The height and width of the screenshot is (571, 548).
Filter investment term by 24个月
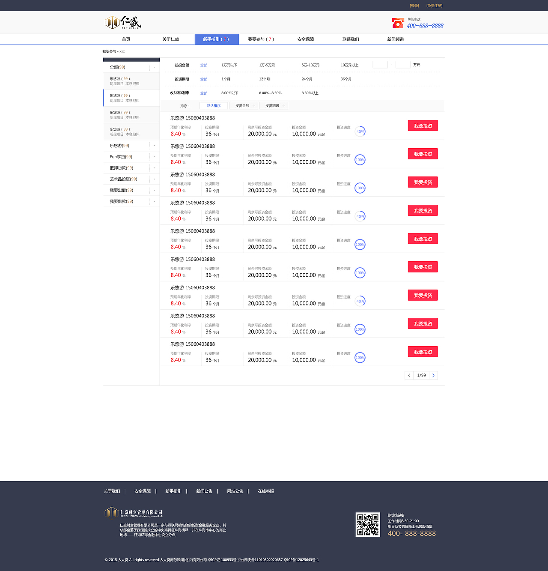coord(307,79)
